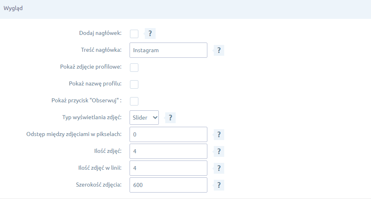Click question mark beside Odstęp między zdjęciami
Screen dimensions: 371x199
pyautogui.click(x=219, y=134)
